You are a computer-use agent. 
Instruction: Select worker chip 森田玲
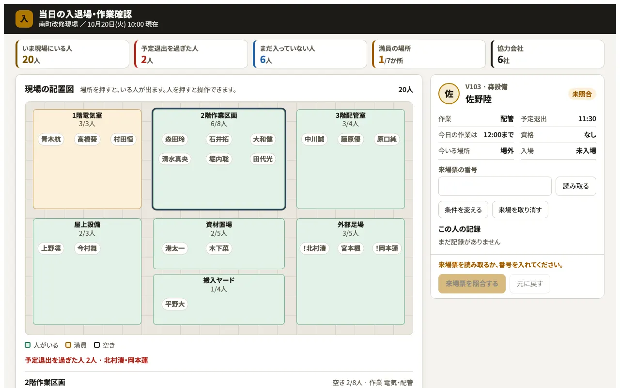175,139
